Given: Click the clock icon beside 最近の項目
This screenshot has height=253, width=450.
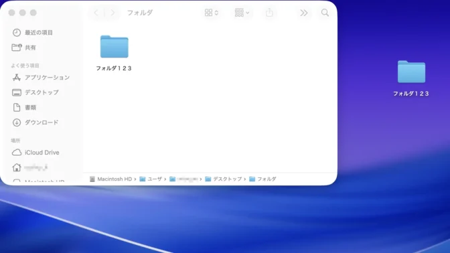Looking at the screenshot, I should [x=17, y=33].
